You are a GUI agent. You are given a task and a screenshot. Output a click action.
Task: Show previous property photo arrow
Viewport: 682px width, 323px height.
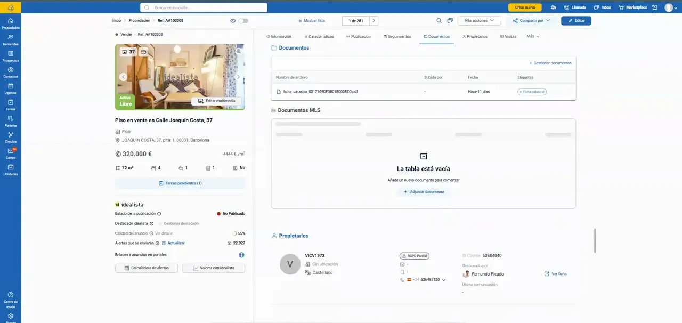(123, 77)
